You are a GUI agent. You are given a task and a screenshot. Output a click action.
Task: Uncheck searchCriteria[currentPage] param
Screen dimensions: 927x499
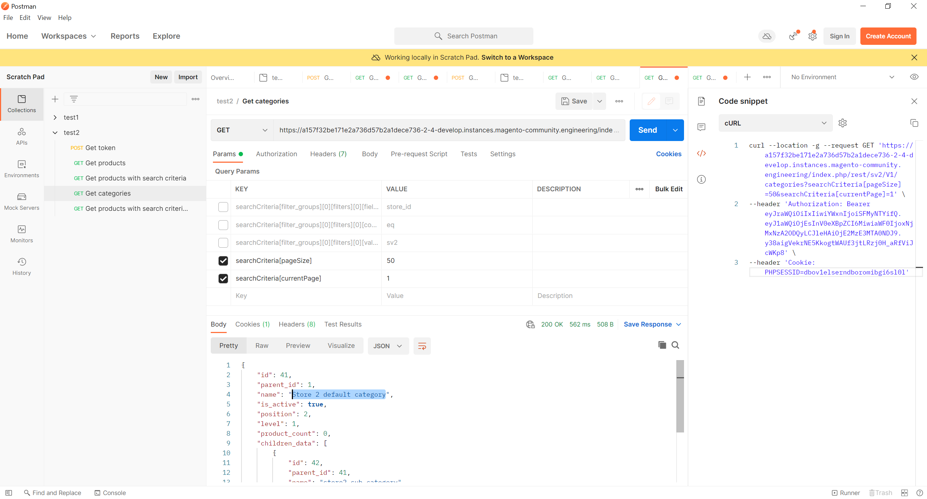click(223, 278)
